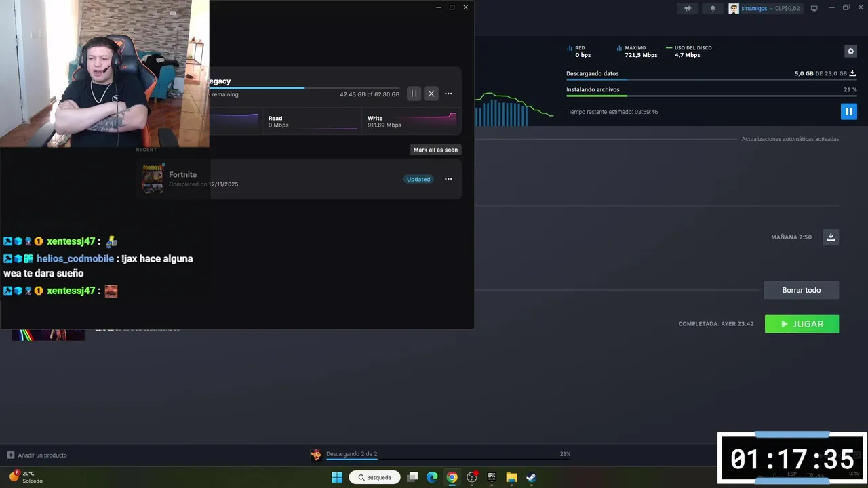
Task: Open the Windows Start menu
Action: point(337,477)
